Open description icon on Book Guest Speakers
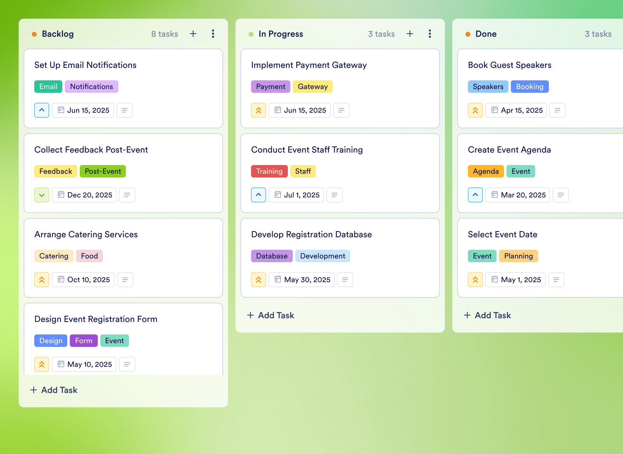 pos(558,110)
